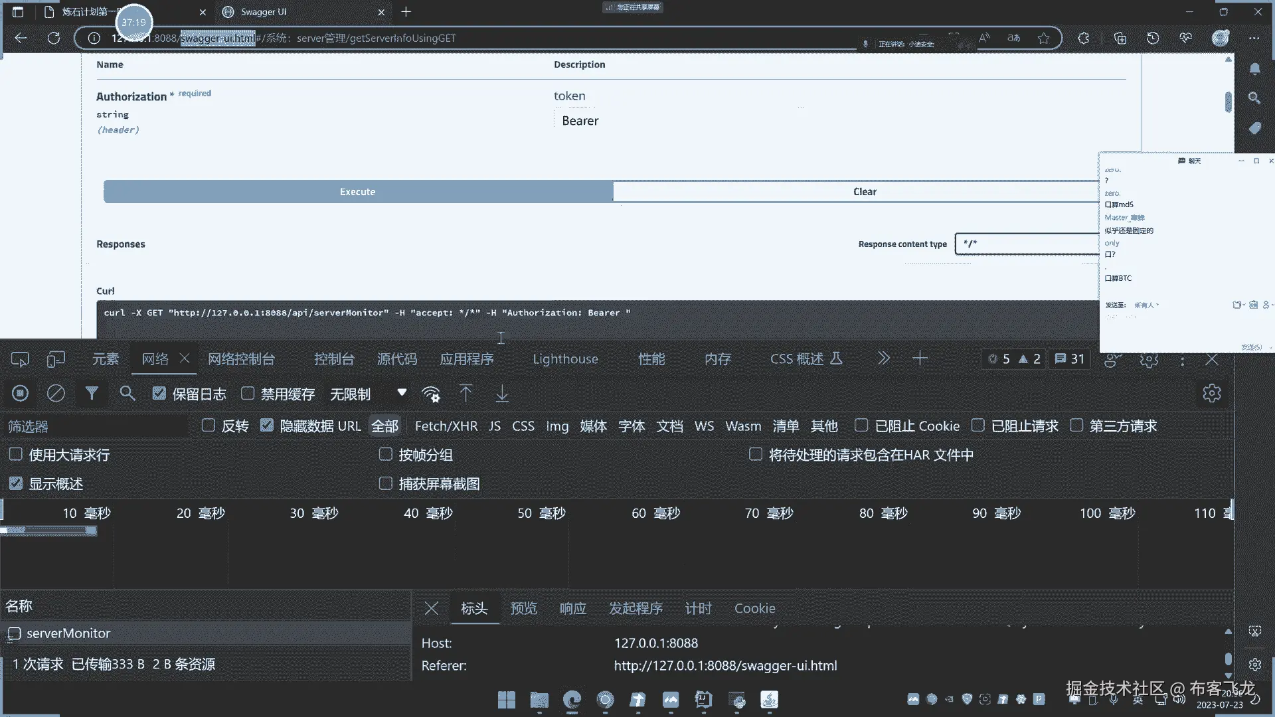This screenshot has width=1275, height=717.
Task: Select the inspect element picker icon
Action: tap(20, 359)
